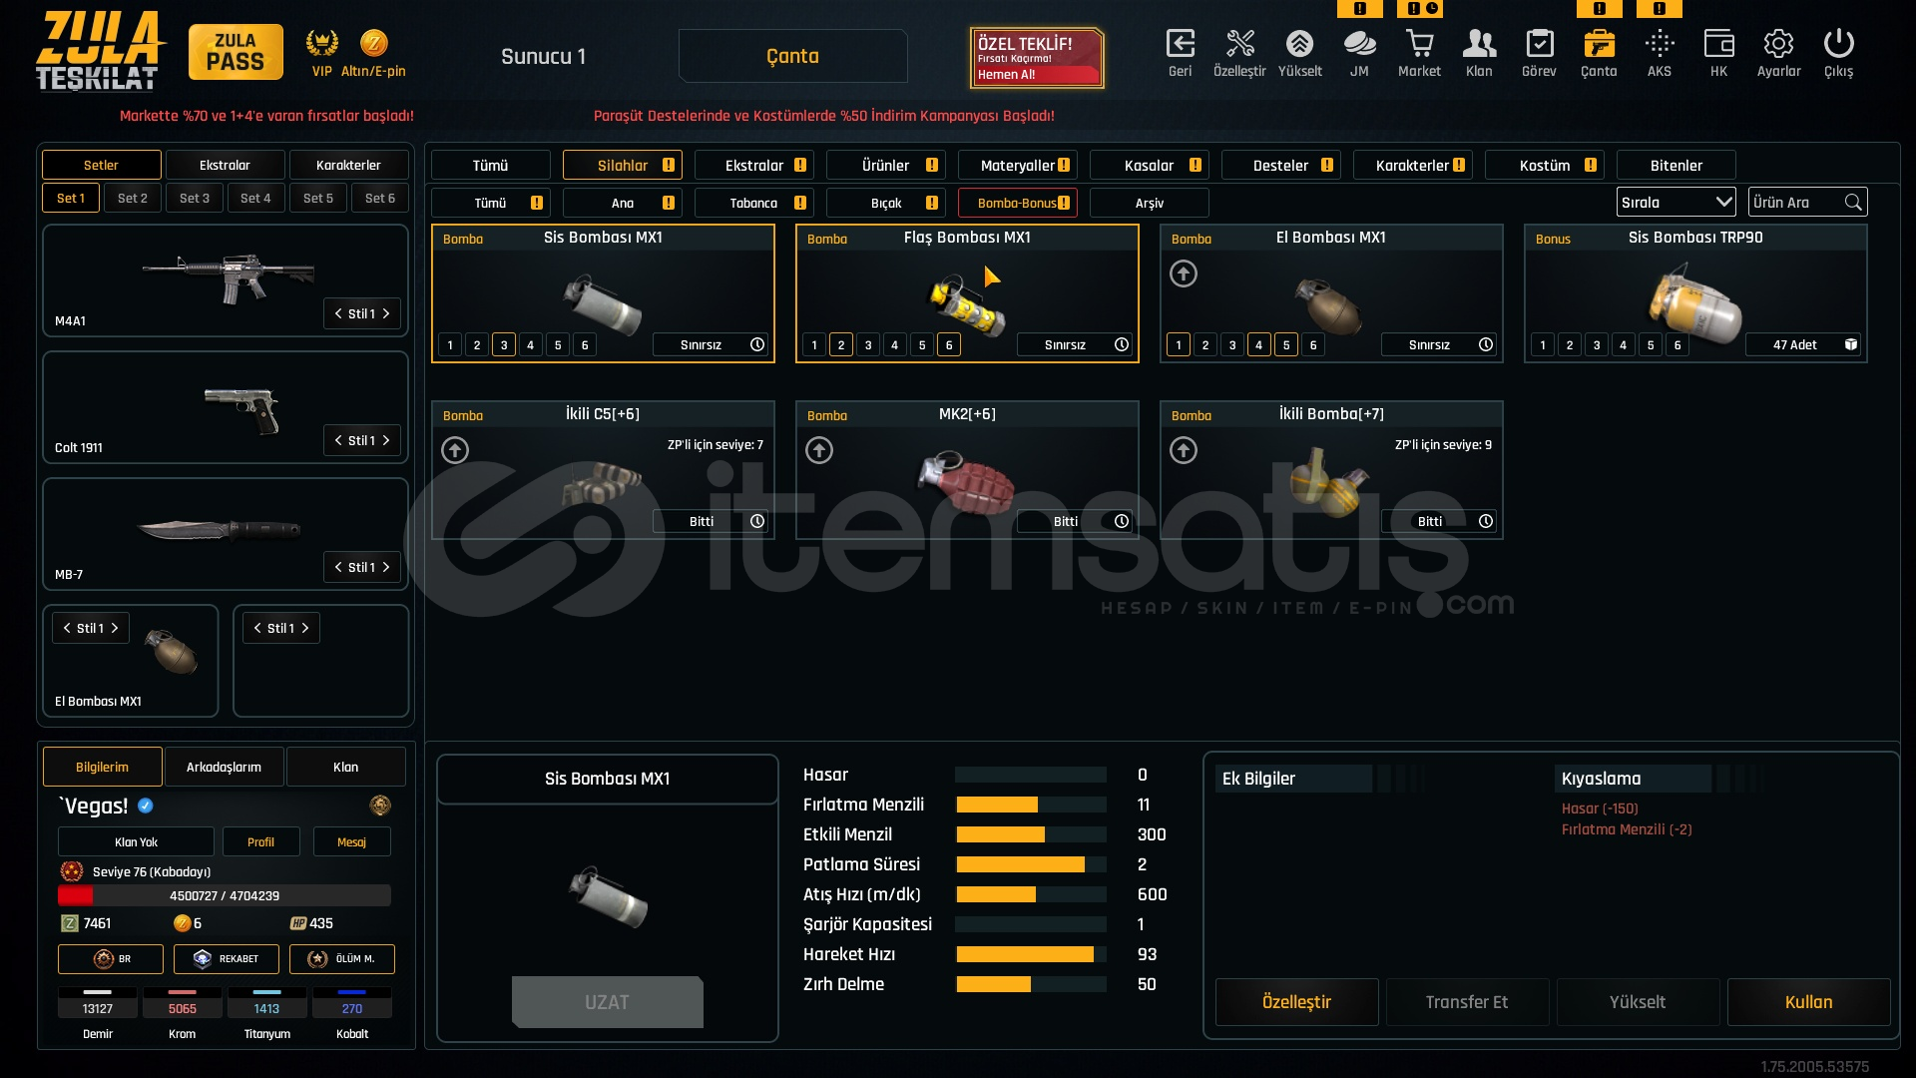The width and height of the screenshot is (1916, 1078).
Task: Click next style arrow for M4A1
Action: (x=386, y=313)
